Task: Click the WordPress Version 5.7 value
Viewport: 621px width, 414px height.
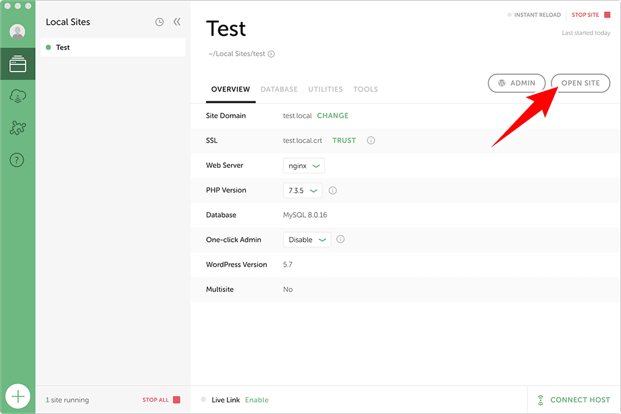Action: (x=287, y=264)
